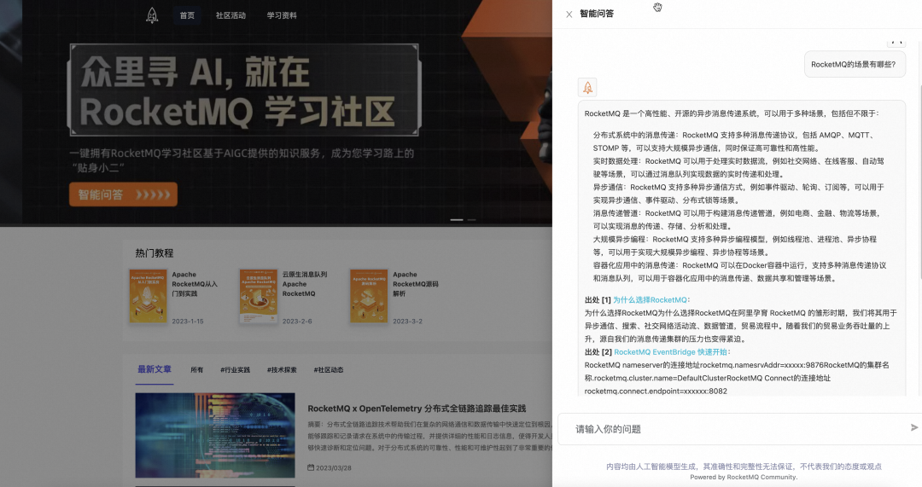Screen dimensions: 922x487
Task: Select the second carousel indicator
Action: (x=471, y=220)
